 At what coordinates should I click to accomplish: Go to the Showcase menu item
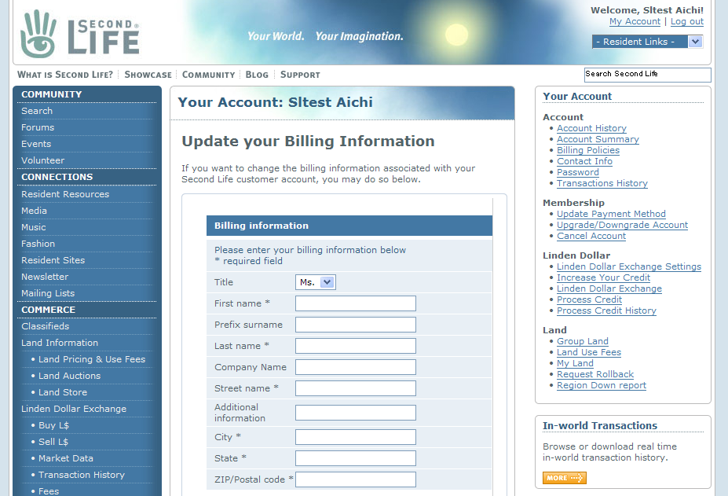coord(148,75)
